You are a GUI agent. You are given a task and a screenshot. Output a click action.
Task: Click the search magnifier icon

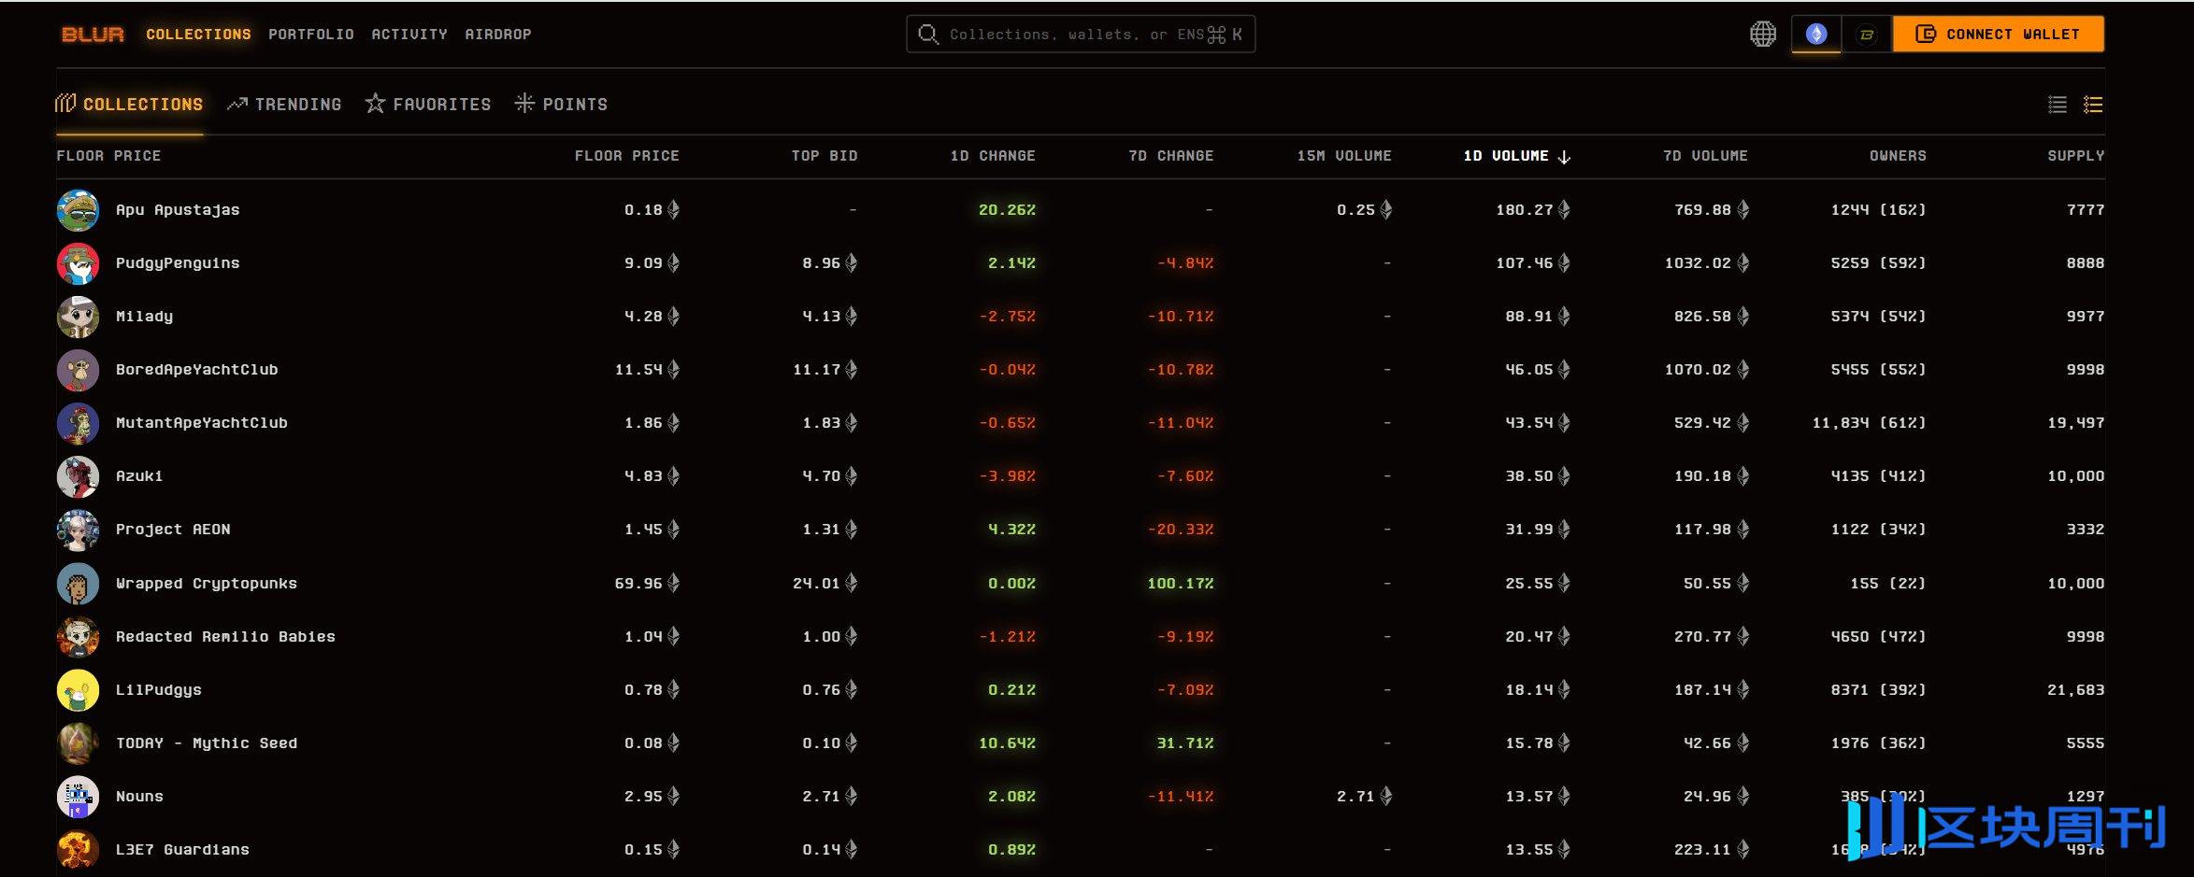[927, 35]
